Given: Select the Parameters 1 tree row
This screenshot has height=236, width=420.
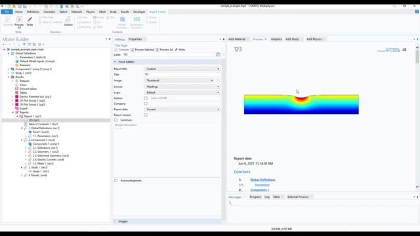Looking at the screenshot, I should [31, 57].
